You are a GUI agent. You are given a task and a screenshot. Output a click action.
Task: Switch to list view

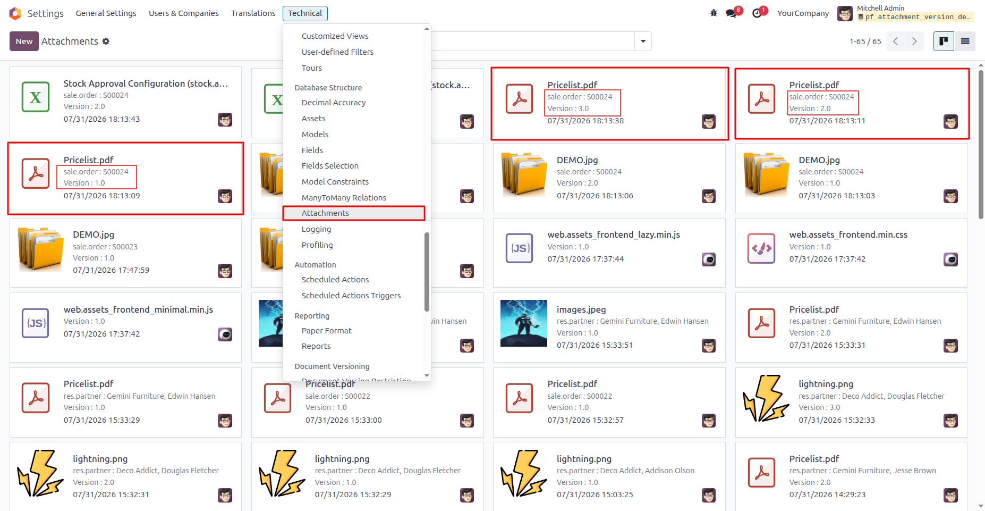pos(965,41)
